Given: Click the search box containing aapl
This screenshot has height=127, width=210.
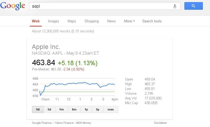Looking at the screenshot, I should 100,6.
